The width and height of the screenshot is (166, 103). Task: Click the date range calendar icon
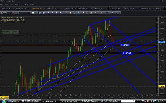click(33, 13)
